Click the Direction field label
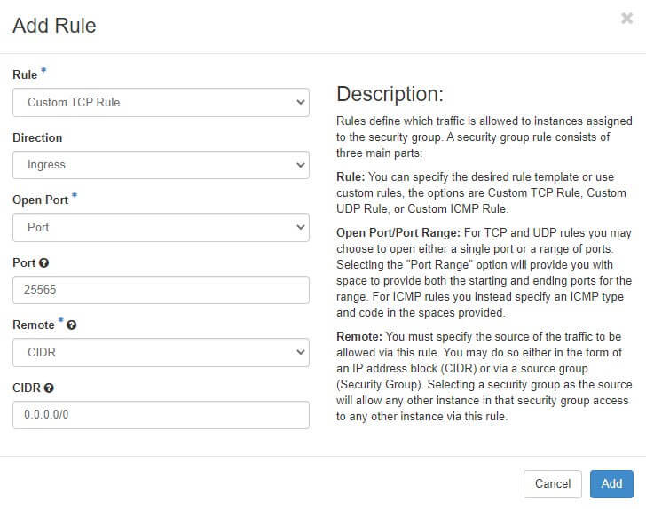 (37, 138)
